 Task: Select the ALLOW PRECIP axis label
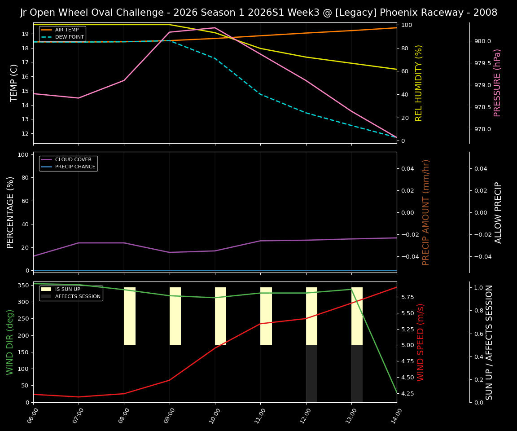497,211
